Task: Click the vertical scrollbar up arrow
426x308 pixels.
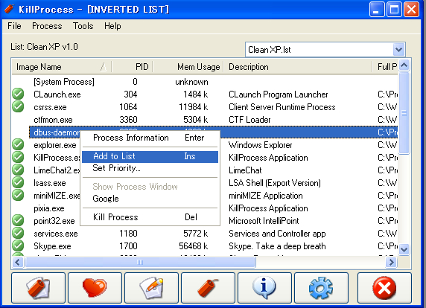Action: coord(404,65)
